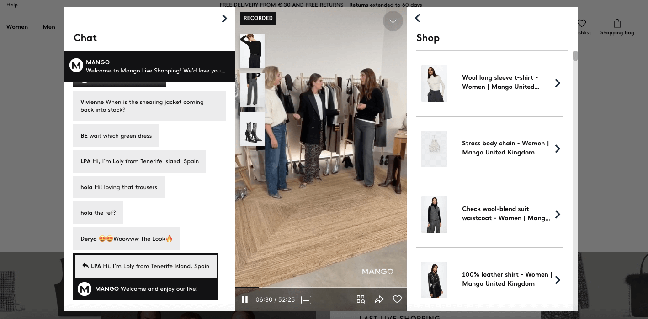Open the wishlist heart icon
648x319 pixels.
click(x=582, y=23)
